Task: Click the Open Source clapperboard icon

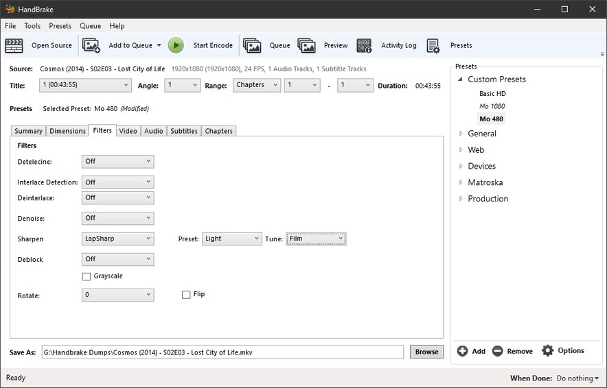Action: click(x=14, y=46)
